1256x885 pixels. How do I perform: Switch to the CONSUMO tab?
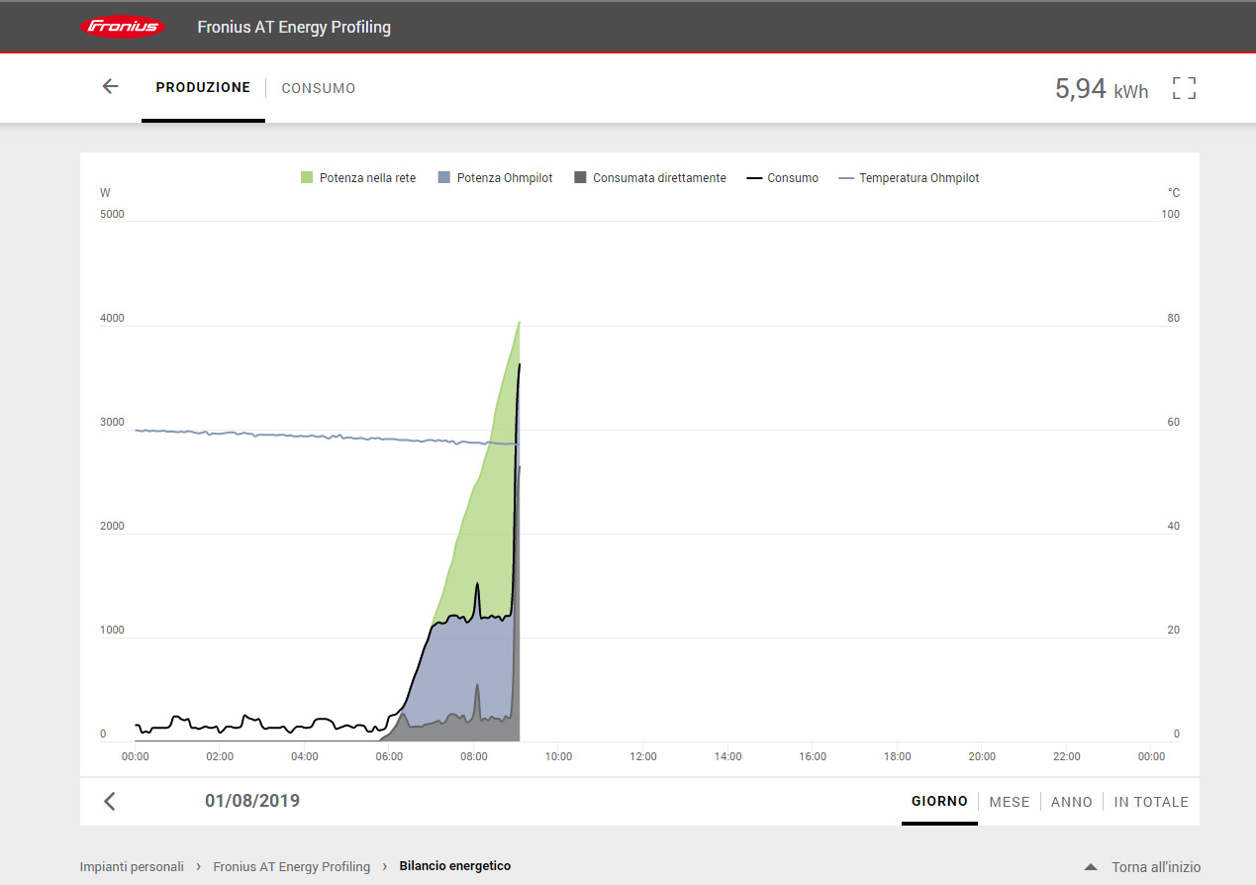(x=319, y=88)
